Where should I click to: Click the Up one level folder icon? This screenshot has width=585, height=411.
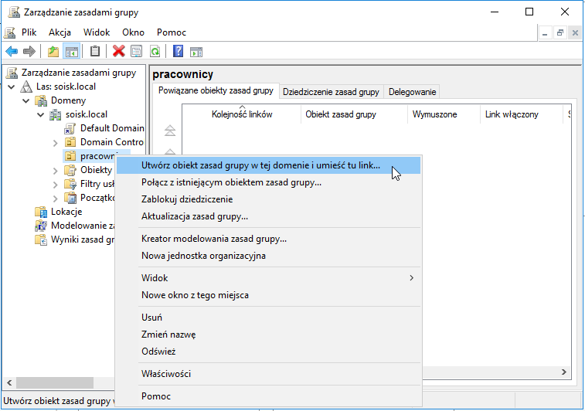(53, 51)
